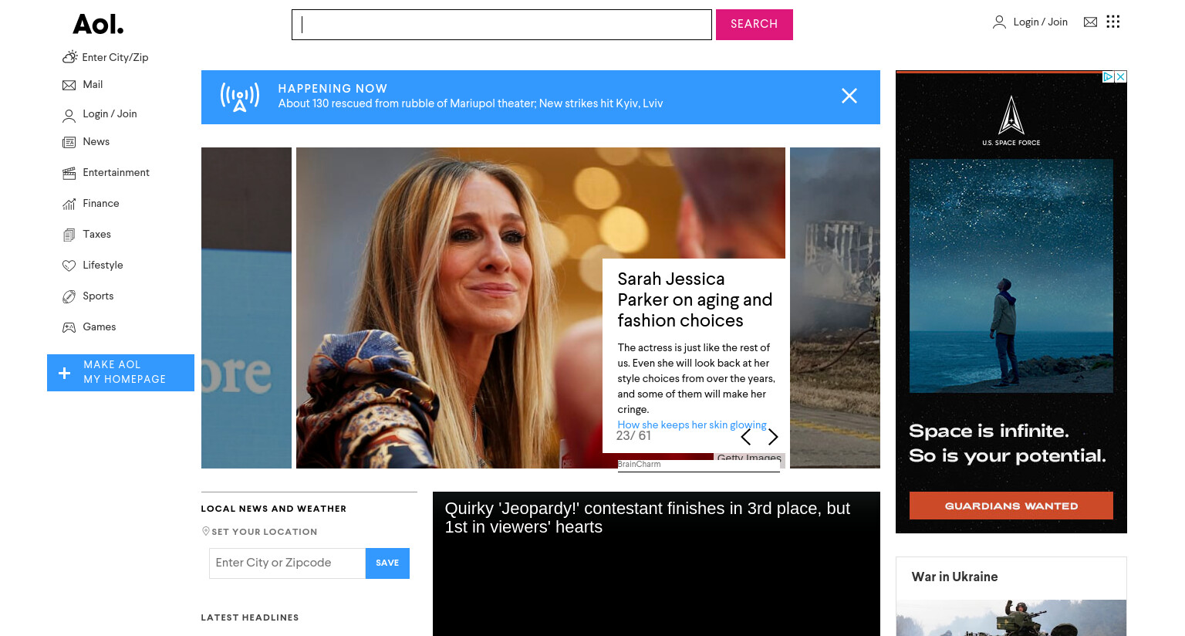Open the Sarah Jessica Parker headline
The width and height of the screenshot is (1185, 636).
(694, 299)
